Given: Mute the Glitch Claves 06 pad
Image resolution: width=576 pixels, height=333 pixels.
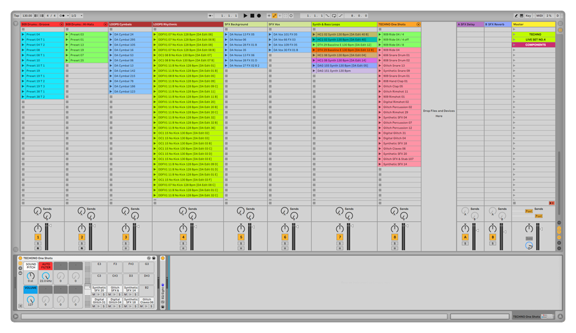Looking at the screenshot, I should pos(141,306).
